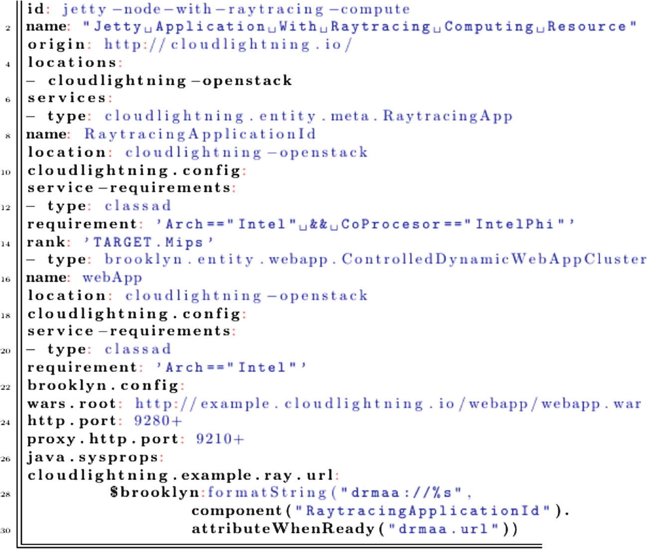Image resolution: width=647 pixels, height=549 pixels.
Task: Click the type 'brooklyn.entity.webapp.ControlledDynamicWebAppCluster'
Action: (x=375, y=259)
